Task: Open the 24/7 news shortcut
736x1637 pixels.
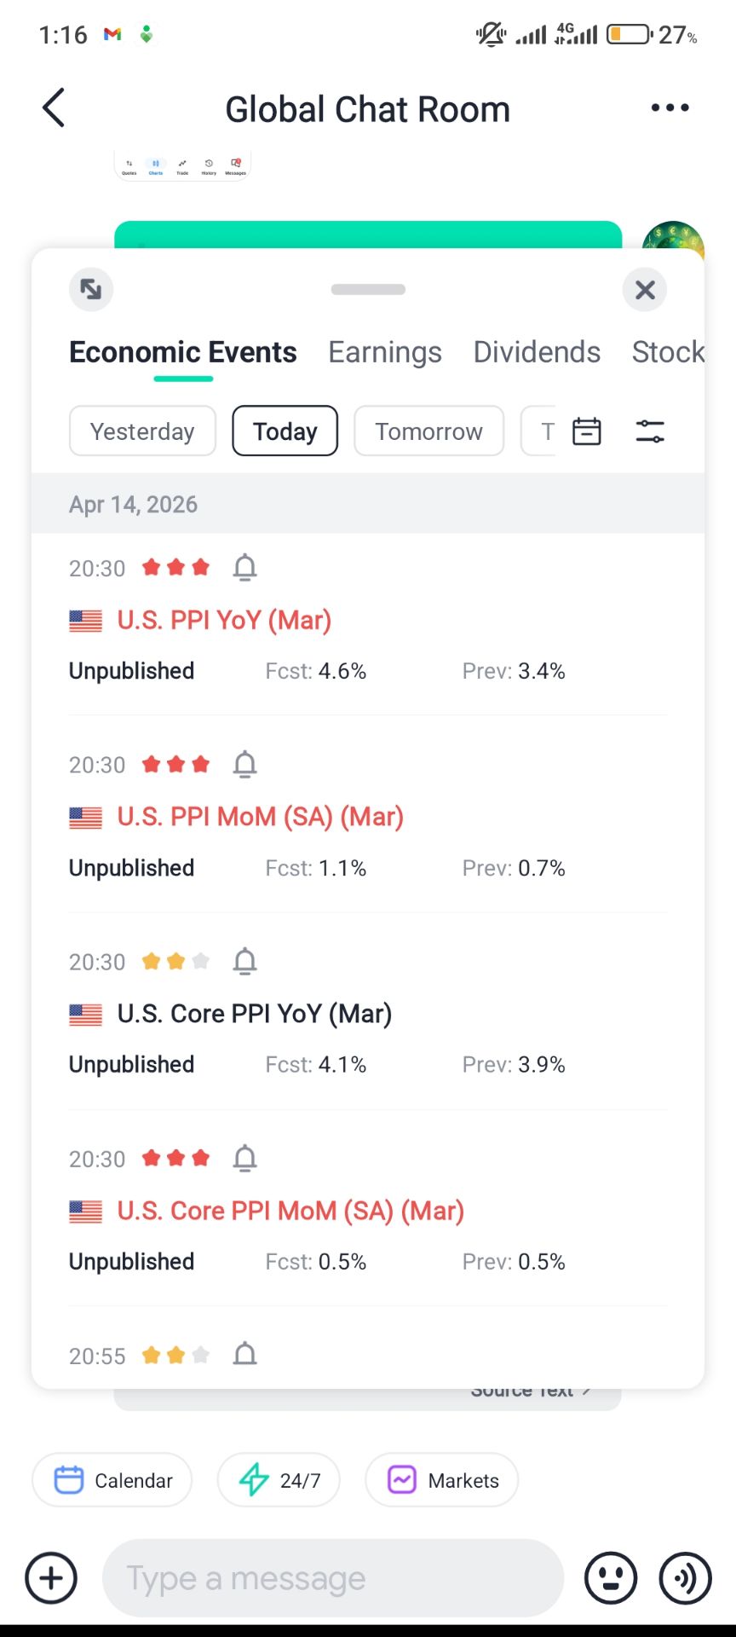Action: pyautogui.click(x=279, y=1480)
